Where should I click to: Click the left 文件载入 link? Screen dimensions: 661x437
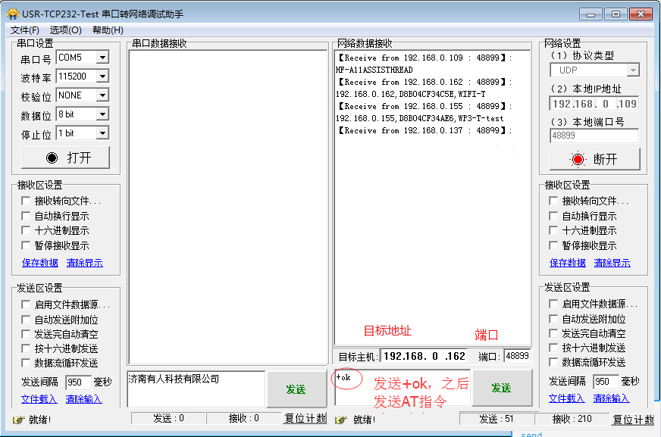click(39, 399)
